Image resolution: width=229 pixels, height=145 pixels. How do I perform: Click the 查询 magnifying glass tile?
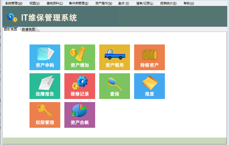pyautogui.click(x=115, y=86)
